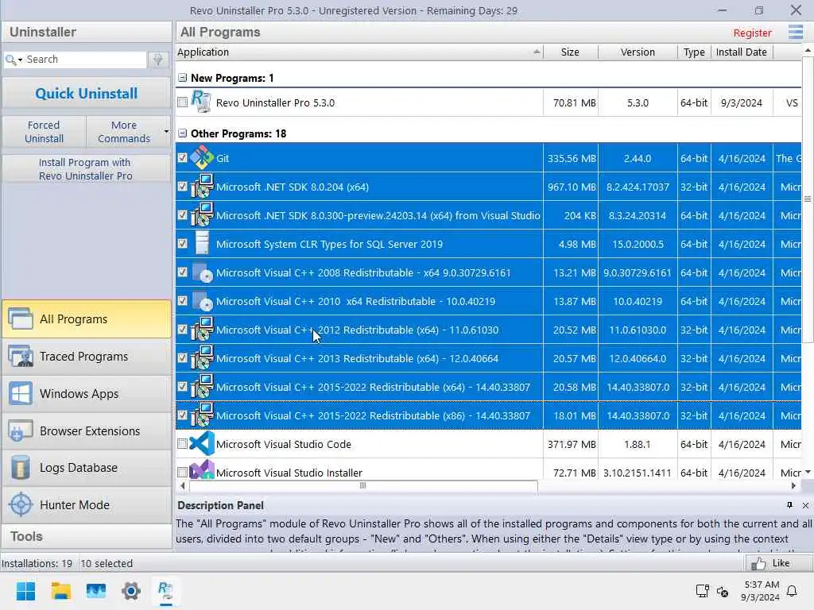This screenshot has height=610, width=814.
Task: Click the list scroll-down arrow
Action: [x=808, y=472]
